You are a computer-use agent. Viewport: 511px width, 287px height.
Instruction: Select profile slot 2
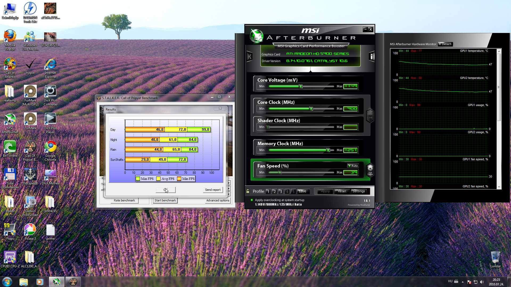pyautogui.click(x=274, y=191)
